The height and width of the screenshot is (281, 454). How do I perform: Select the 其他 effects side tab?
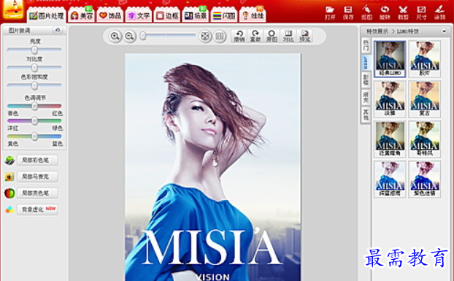(x=366, y=115)
